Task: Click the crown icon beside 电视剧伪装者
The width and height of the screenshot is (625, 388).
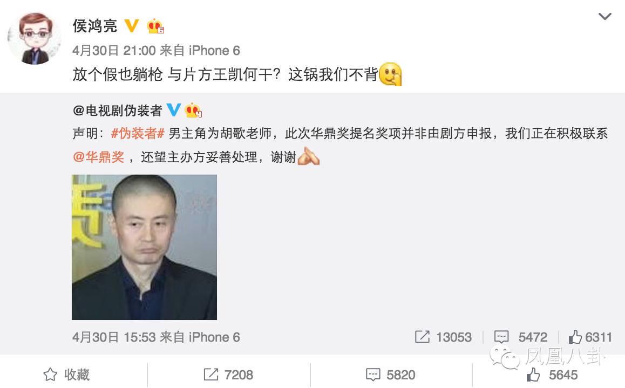Action: click(193, 110)
